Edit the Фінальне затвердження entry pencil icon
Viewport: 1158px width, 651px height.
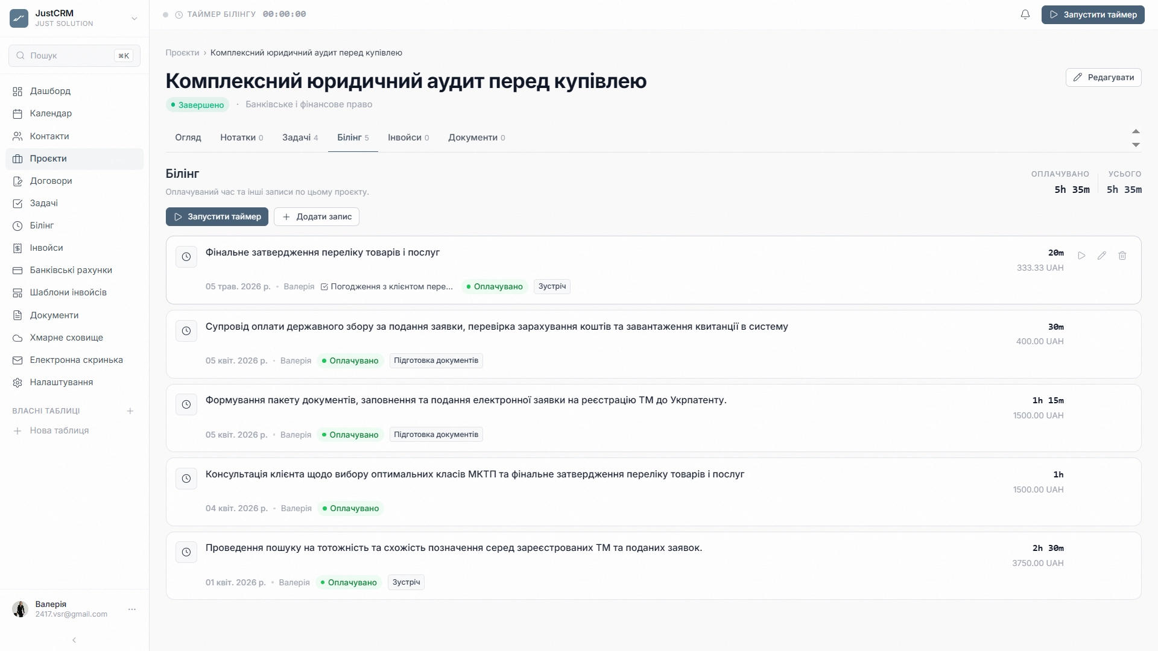1102,256
